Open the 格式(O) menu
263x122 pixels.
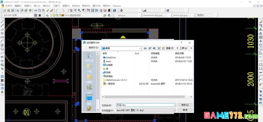point(47,6)
